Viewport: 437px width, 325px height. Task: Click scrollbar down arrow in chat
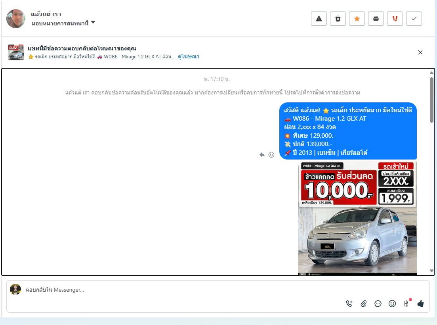pyautogui.click(x=432, y=271)
